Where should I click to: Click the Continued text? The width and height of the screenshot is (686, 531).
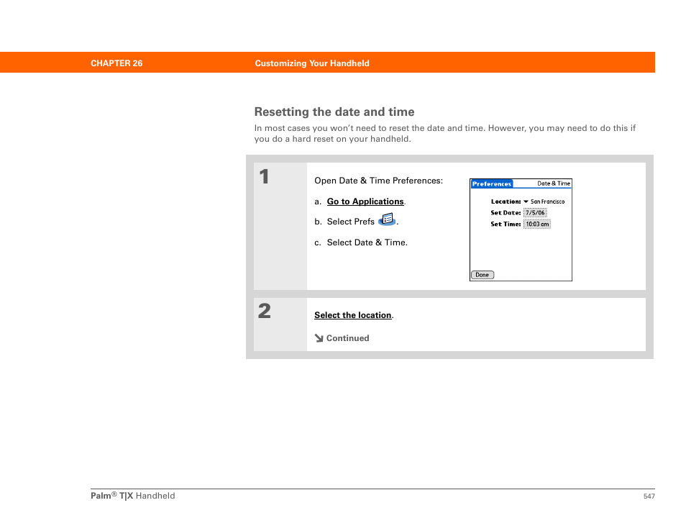pyautogui.click(x=348, y=338)
